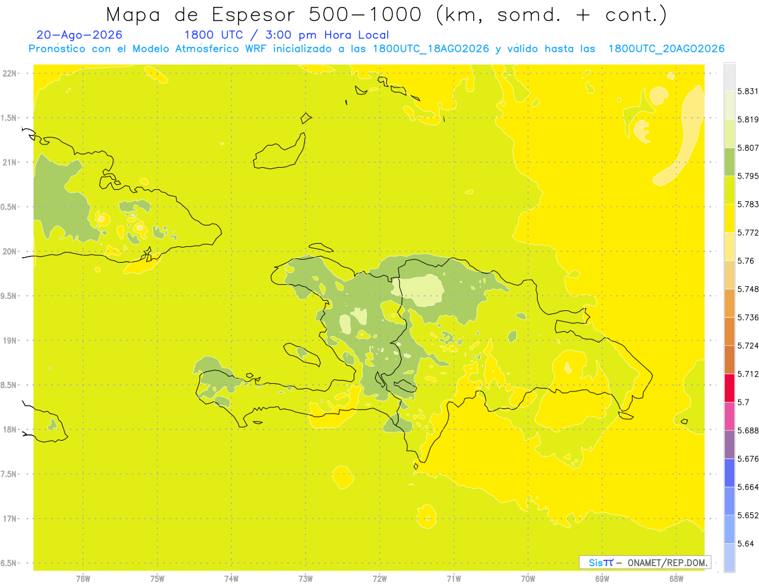Click the legend value 5.783
Viewport: 759px width, 587px height.
pos(748,204)
